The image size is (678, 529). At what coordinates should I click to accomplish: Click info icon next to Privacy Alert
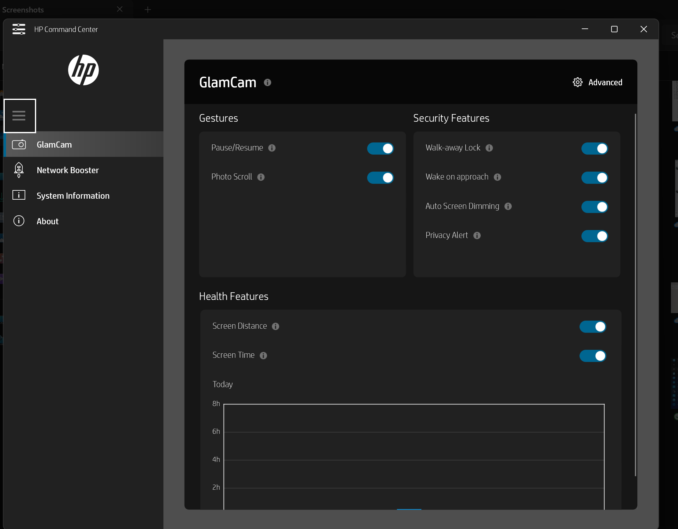(477, 235)
